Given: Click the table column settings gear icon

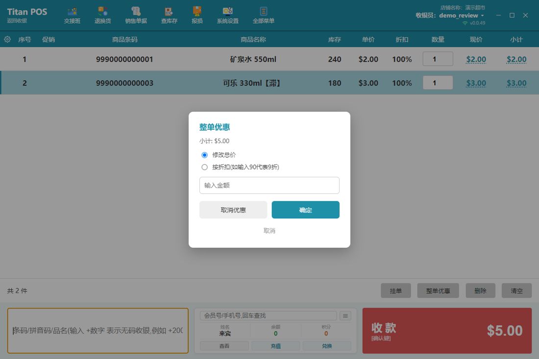Looking at the screenshot, I should pos(7,40).
